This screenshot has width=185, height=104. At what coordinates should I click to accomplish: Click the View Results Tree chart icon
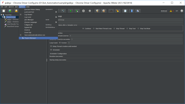pos(5,24)
